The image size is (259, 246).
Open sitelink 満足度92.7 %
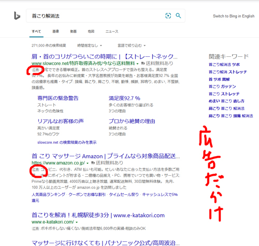(124, 98)
